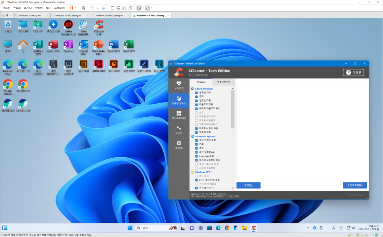Enable 최근 문서 under Windows 탐색기

pyautogui.click(x=196, y=176)
